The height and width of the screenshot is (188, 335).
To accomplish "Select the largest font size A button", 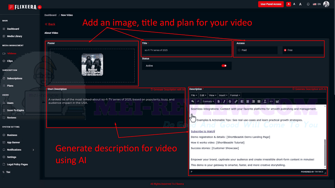I will coord(300,4).
